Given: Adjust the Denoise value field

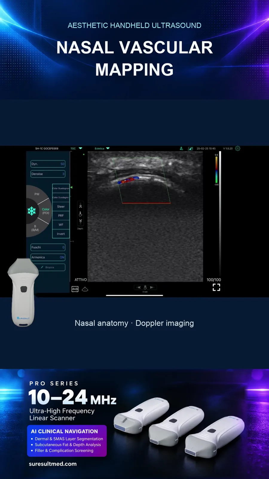Looking at the screenshot, I should coord(48,174).
